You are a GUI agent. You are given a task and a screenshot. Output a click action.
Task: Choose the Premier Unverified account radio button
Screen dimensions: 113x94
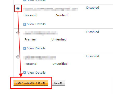point(18,33)
